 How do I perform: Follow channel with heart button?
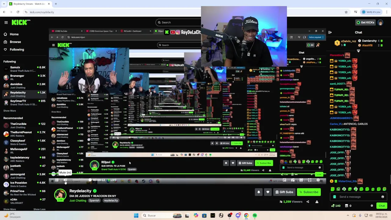pyautogui.click(x=268, y=192)
